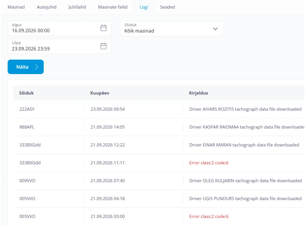This screenshot has height=227, width=306.
Task: Open the Lõpp date calendar icon
Action: [103, 46]
